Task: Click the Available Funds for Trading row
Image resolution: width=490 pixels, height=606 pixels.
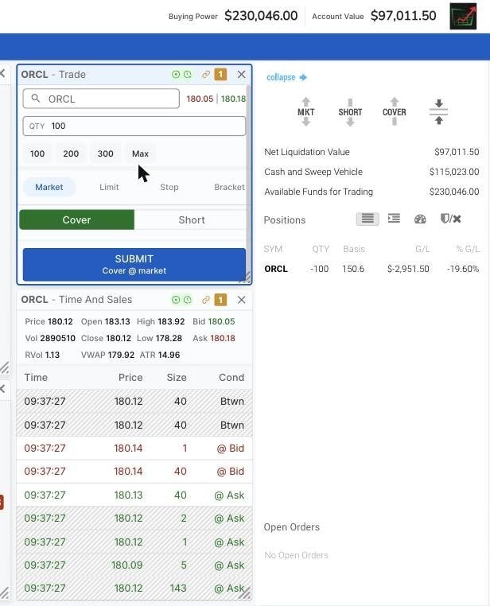Action: click(x=371, y=192)
